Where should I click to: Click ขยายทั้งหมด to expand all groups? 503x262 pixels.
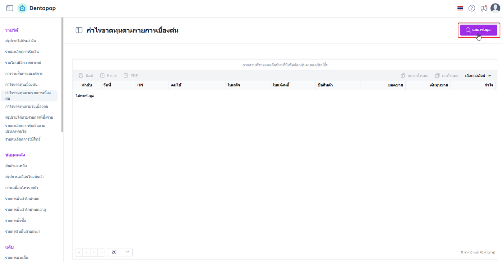[415, 76]
